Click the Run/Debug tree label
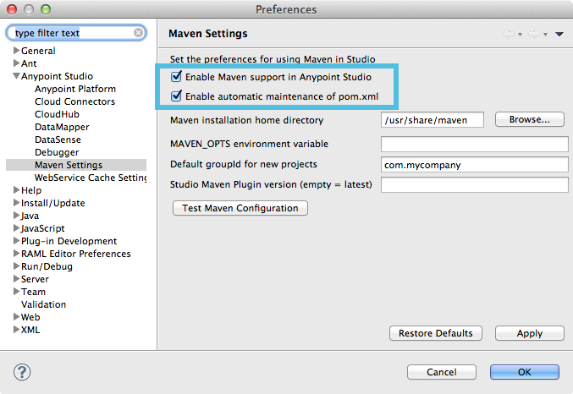This screenshot has height=394, width=573. point(47,266)
